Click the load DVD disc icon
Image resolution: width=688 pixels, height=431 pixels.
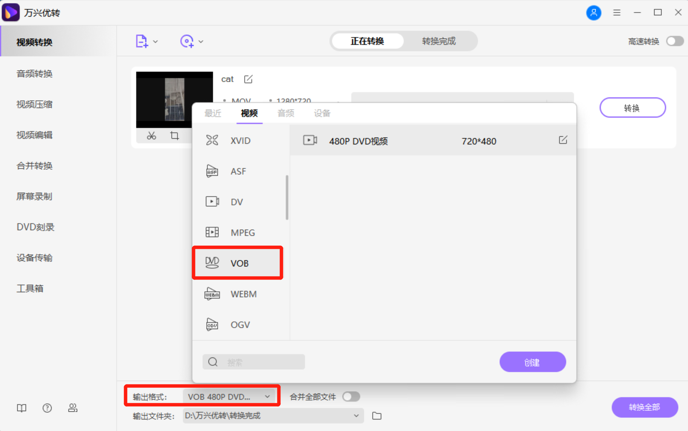coord(187,41)
